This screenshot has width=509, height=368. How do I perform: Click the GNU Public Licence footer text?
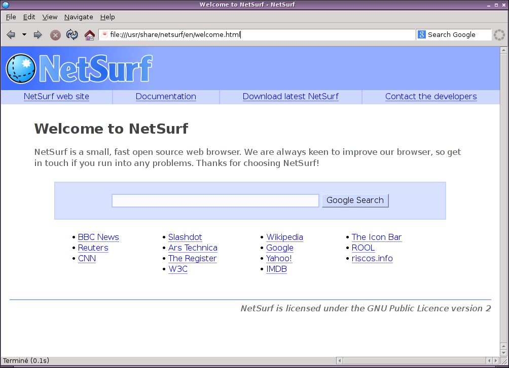tap(366, 308)
